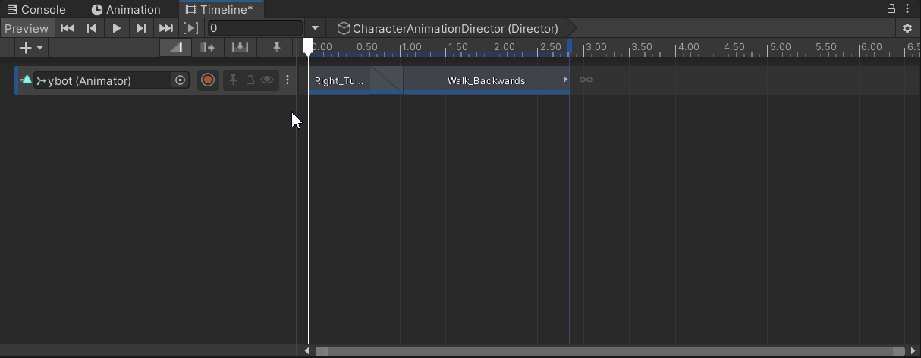
Task: Click the 3.00 mark on the ruler
Action: (596, 47)
